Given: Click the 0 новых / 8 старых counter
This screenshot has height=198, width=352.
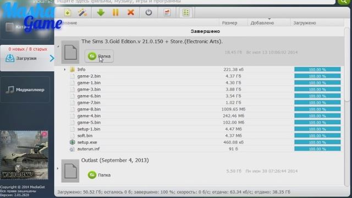Looking at the screenshot, I should click(28, 49).
